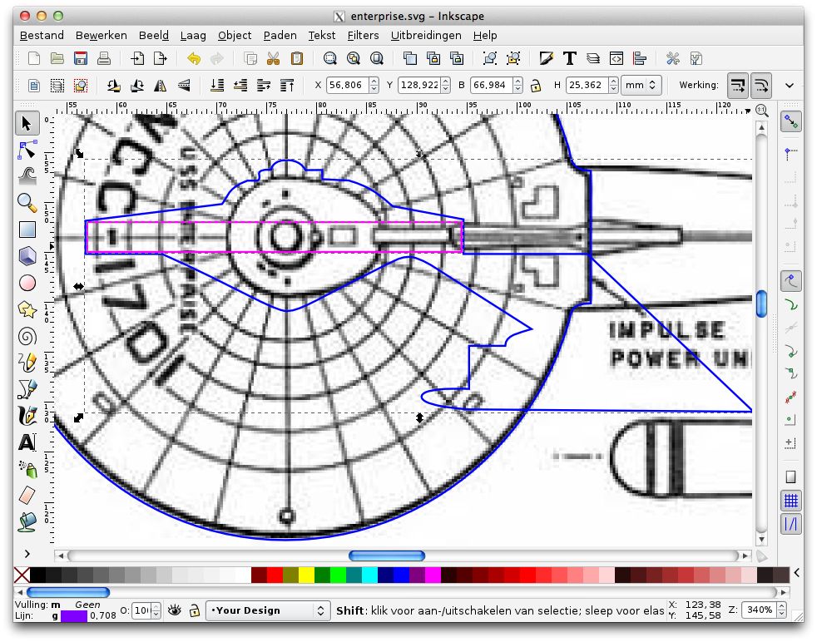This screenshot has width=817, height=642.
Task: Expand the toolbar overflow chevron
Action: 790,86
